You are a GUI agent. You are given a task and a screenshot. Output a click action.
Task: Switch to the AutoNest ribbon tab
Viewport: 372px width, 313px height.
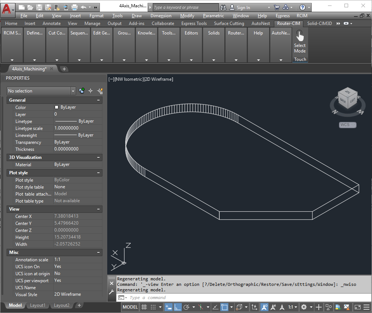(260, 23)
